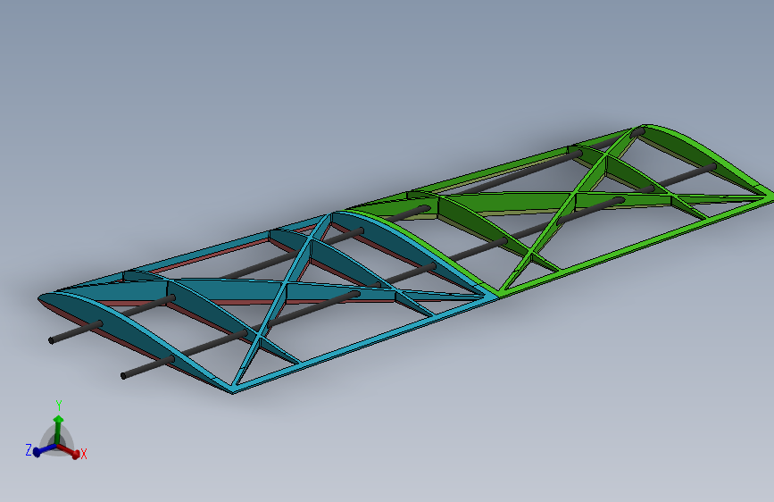Pick the protruding end of the rear spar rod
The height and width of the screenshot is (502, 774).
point(146,367)
